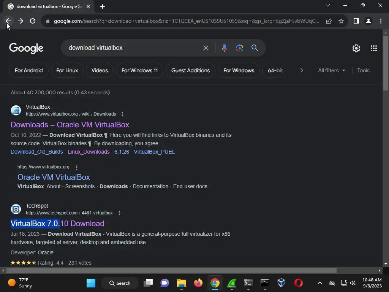
Task: Open the terminal icon in taskbar
Action: 248,283
